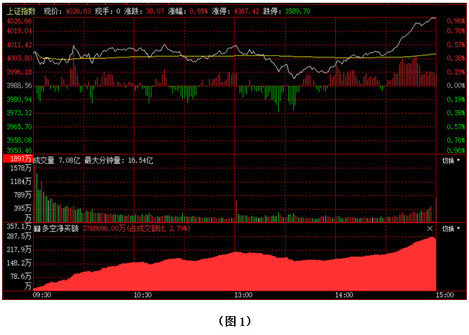
Task: Click the red 1897万 volume axis marker
Action: 18,160
